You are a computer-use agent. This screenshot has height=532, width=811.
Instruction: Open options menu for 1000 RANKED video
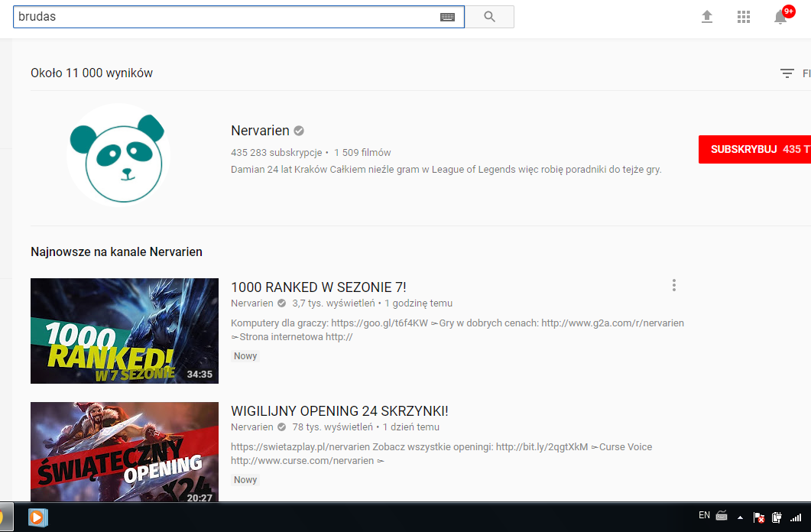673,285
